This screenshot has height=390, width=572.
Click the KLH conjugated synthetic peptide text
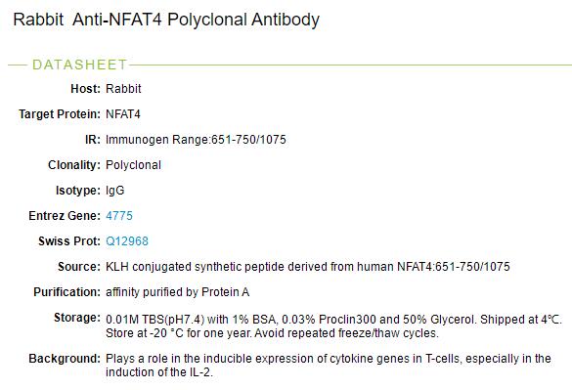click(308, 267)
